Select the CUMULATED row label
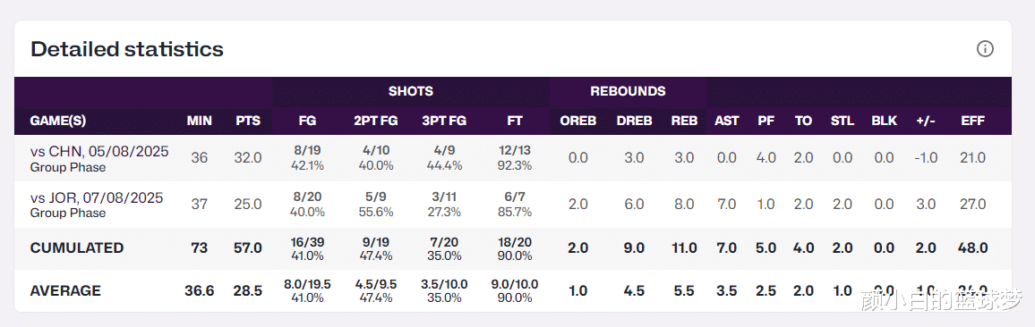The width and height of the screenshot is (1035, 327). pyautogui.click(x=77, y=247)
